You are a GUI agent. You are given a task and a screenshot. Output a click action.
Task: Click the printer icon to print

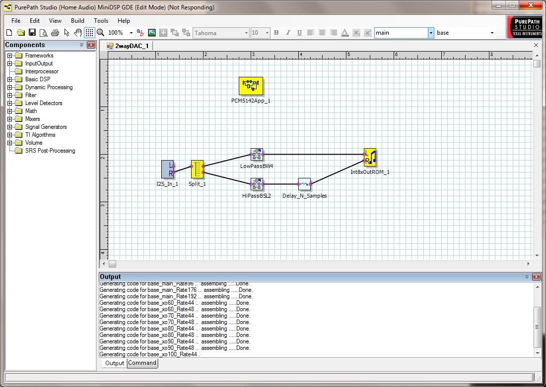pos(55,33)
